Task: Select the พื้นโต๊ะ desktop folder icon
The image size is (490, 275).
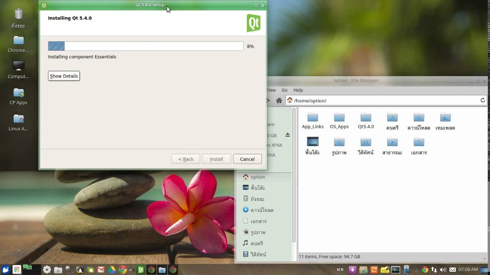Action: [313, 142]
